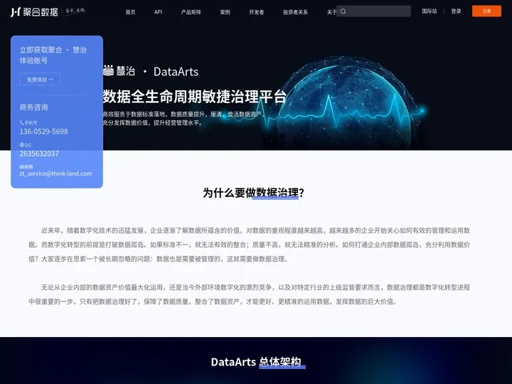Open the 产品矩阵 menu

[x=191, y=12]
